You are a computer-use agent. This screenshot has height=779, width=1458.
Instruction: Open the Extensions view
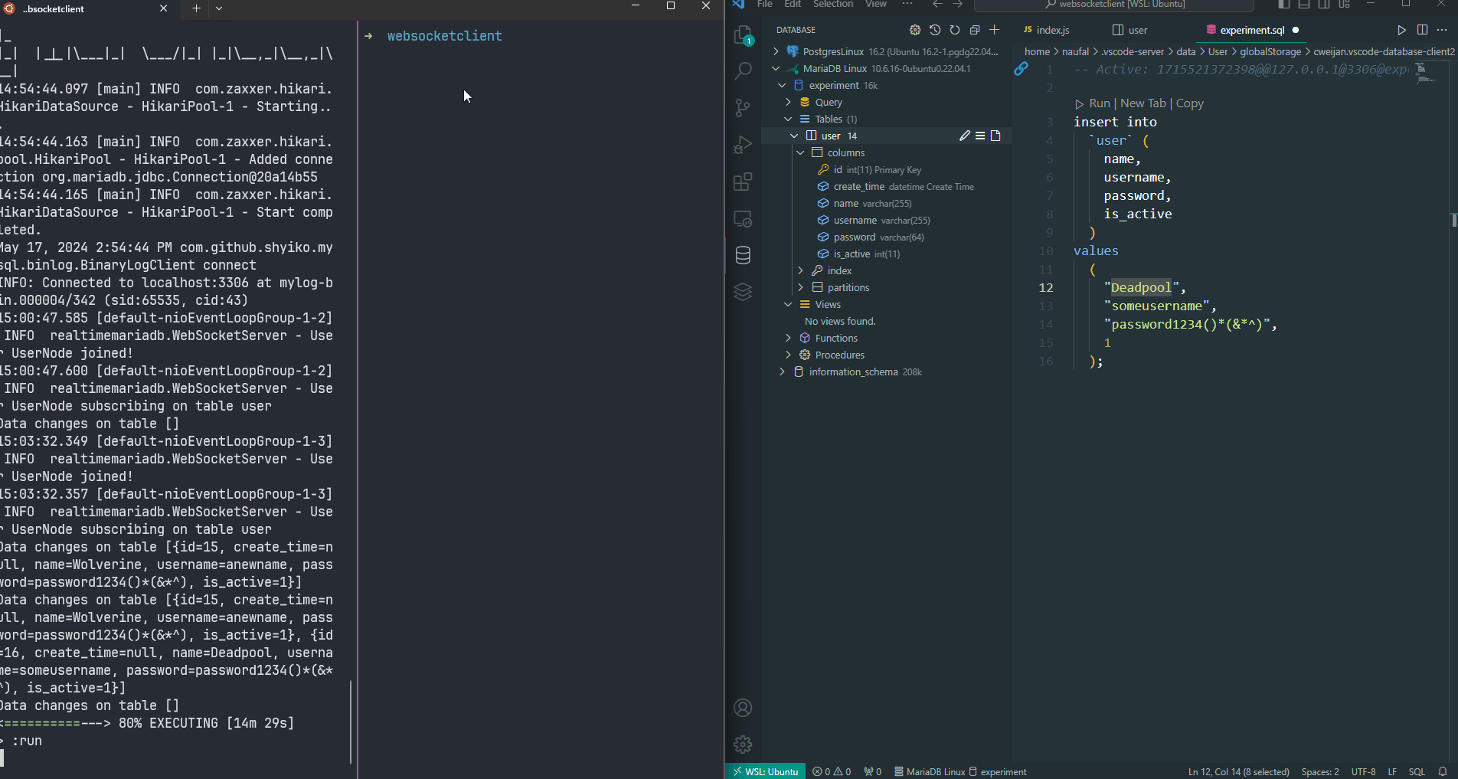coord(743,182)
